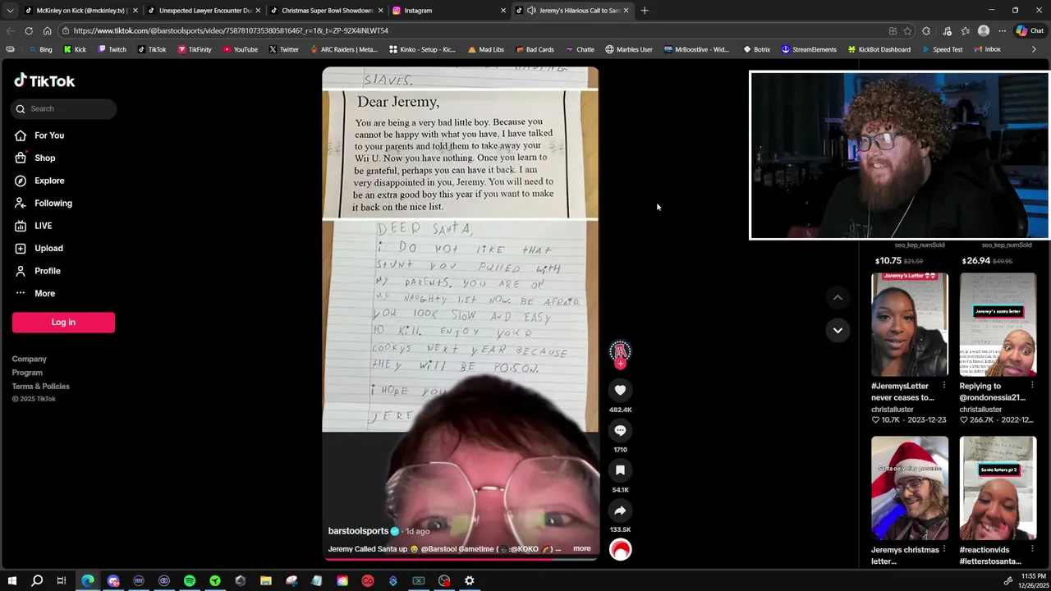Open the Mad Libs bookmark
The image size is (1051, 591).
point(485,49)
